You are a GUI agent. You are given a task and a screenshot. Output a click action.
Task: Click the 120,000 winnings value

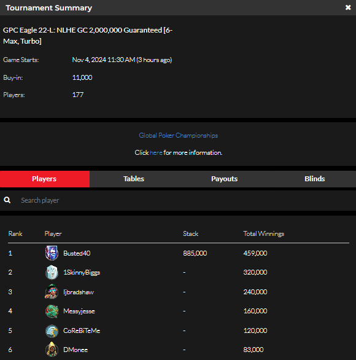[x=255, y=331]
